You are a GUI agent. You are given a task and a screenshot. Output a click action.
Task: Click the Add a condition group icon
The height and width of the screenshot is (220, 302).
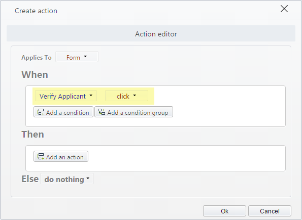coord(102,112)
